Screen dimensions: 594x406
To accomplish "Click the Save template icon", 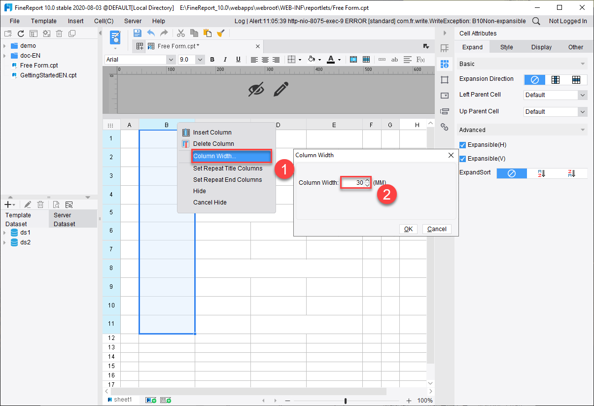I will coord(138,33).
